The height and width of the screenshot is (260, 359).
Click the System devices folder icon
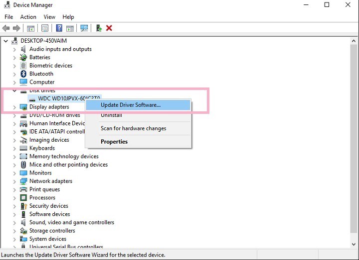(x=23, y=239)
